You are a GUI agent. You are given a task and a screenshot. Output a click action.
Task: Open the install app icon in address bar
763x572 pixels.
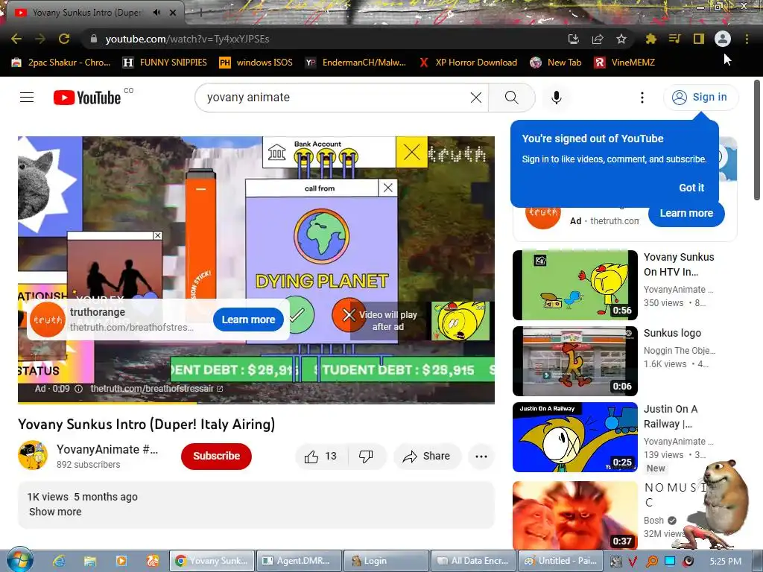coord(574,39)
